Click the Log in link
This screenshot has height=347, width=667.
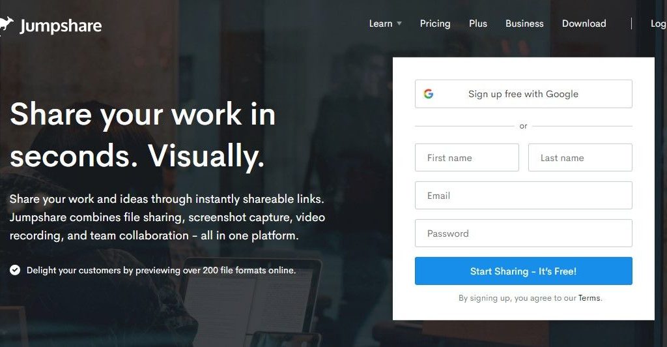(659, 24)
